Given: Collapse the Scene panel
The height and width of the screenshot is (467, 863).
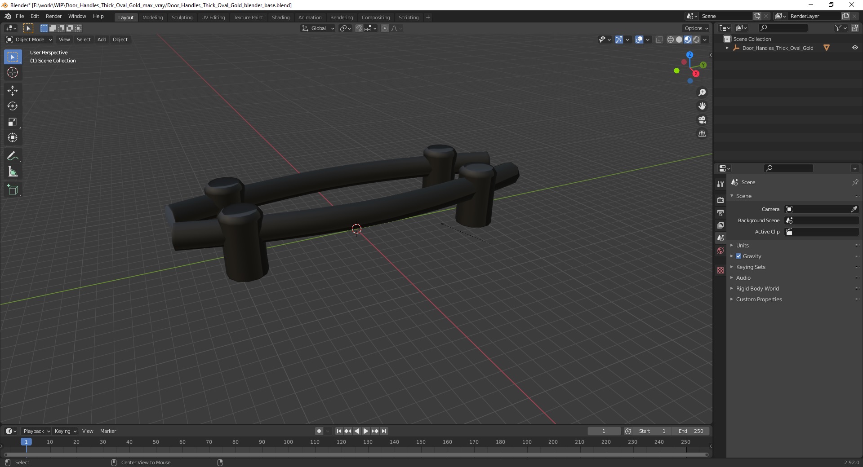Looking at the screenshot, I should (x=743, y=196).
